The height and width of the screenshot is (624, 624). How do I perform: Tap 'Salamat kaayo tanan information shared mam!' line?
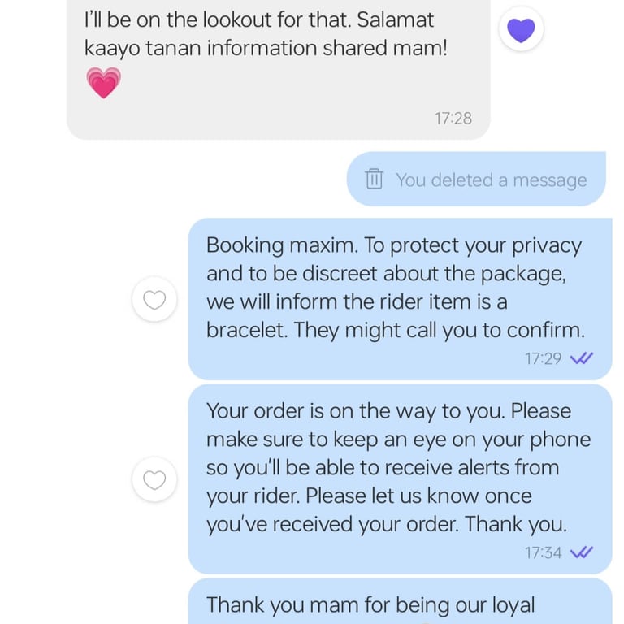click(x=266, y=48)
